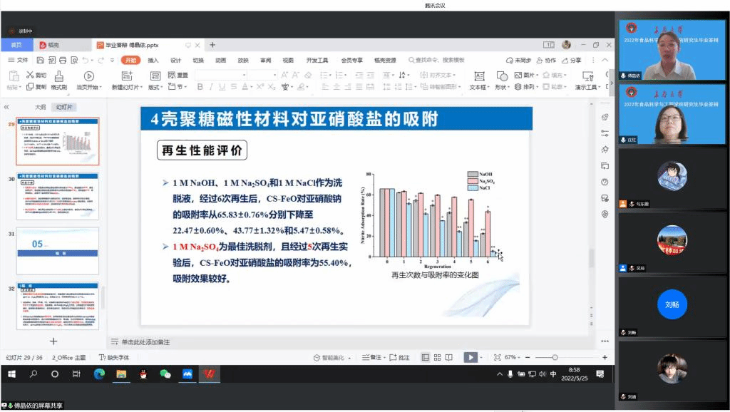Screen dimensions: 730x412
Task: Click the add slide plus icon below thumbnails
Action: (x=53, y=341)
